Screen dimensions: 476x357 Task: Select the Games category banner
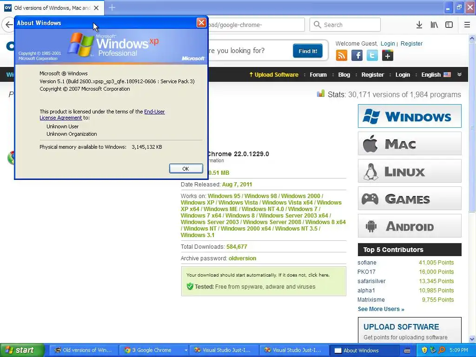point(410,198)
